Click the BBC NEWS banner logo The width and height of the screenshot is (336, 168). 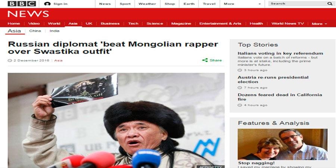click(x=28, y=14)
